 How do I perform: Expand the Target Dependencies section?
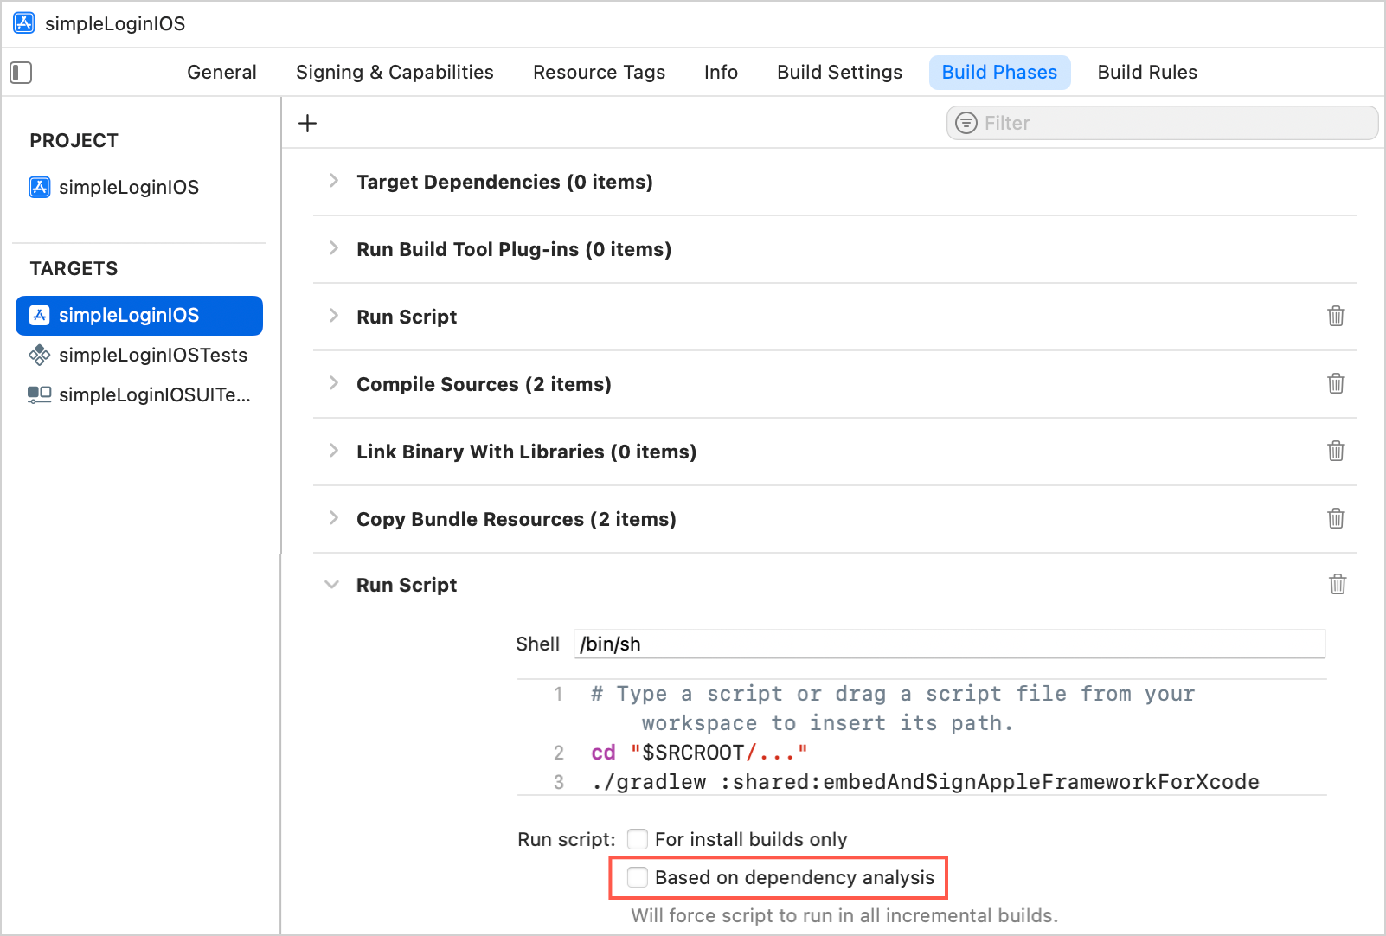click(x=333, y=182)
